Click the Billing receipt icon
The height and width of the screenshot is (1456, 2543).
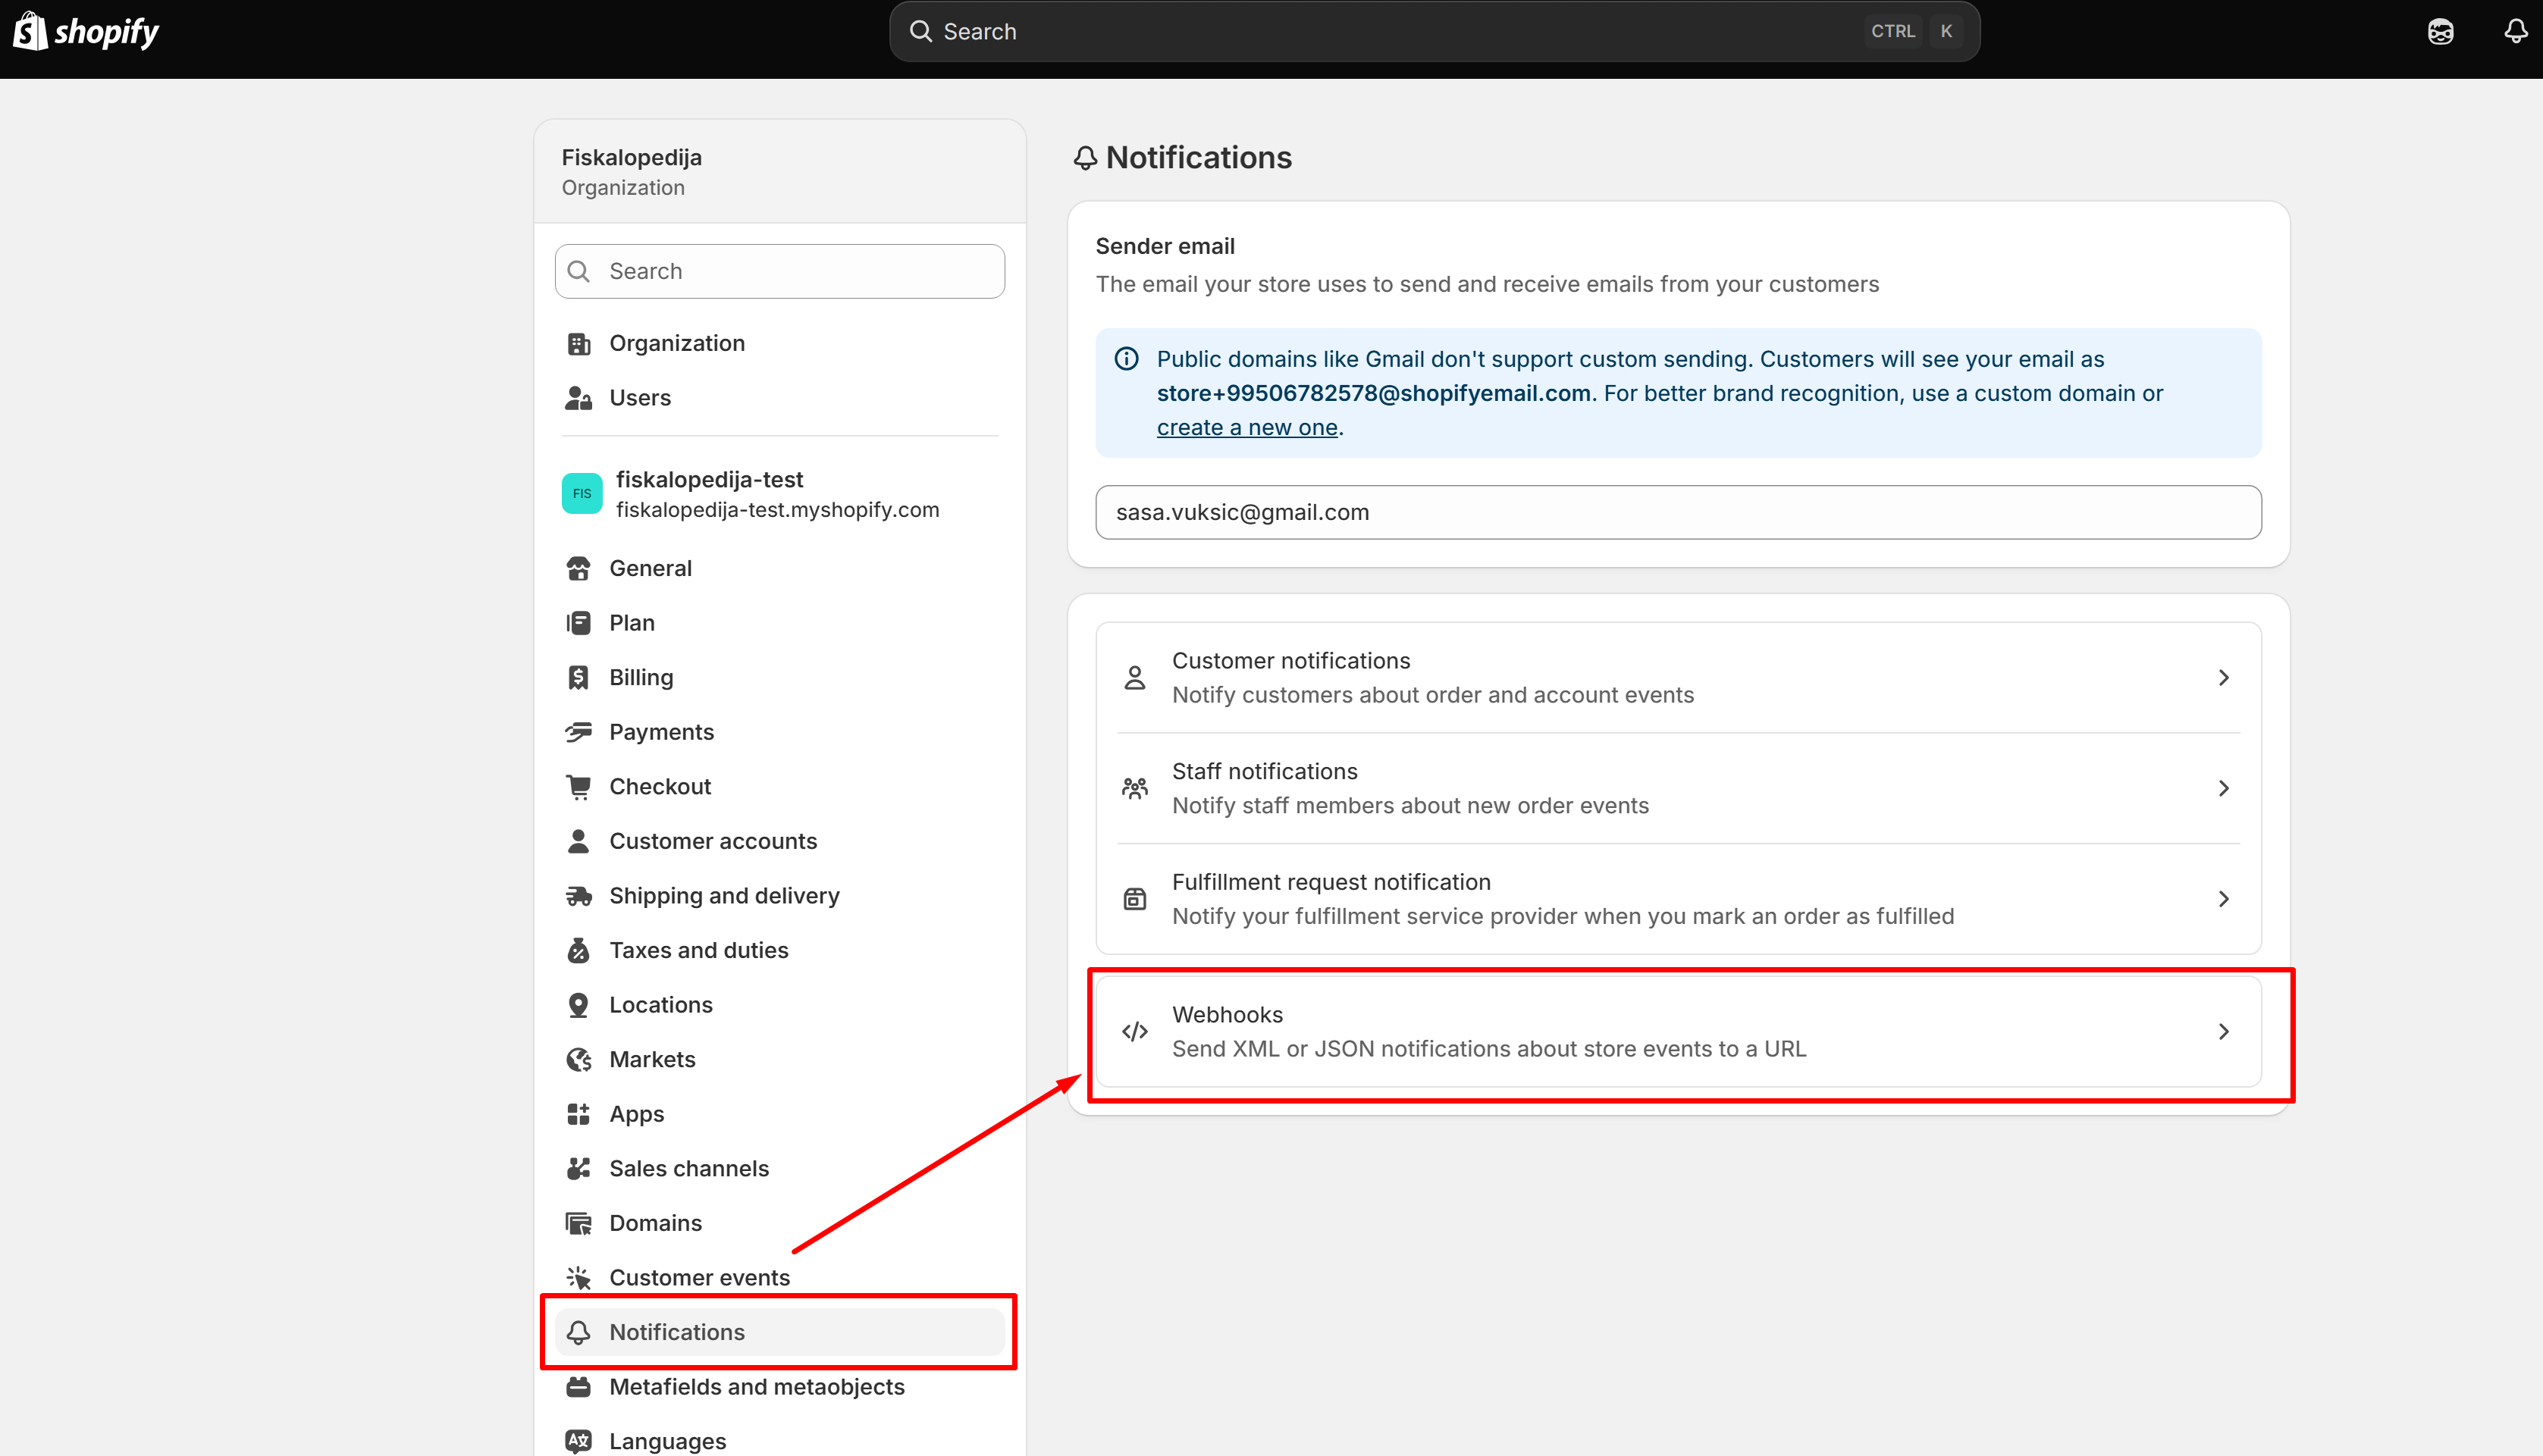(579, 677)
